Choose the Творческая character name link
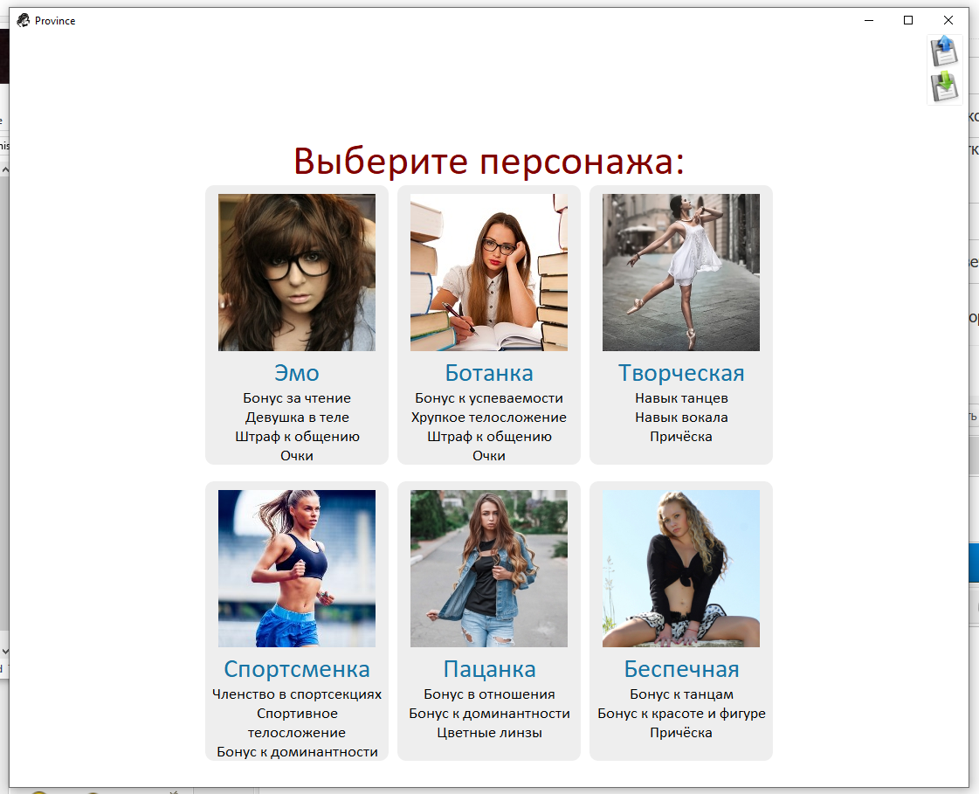The image size is (979, 794). point(681,373)
